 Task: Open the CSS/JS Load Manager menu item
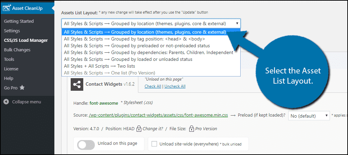click(26, 40)
